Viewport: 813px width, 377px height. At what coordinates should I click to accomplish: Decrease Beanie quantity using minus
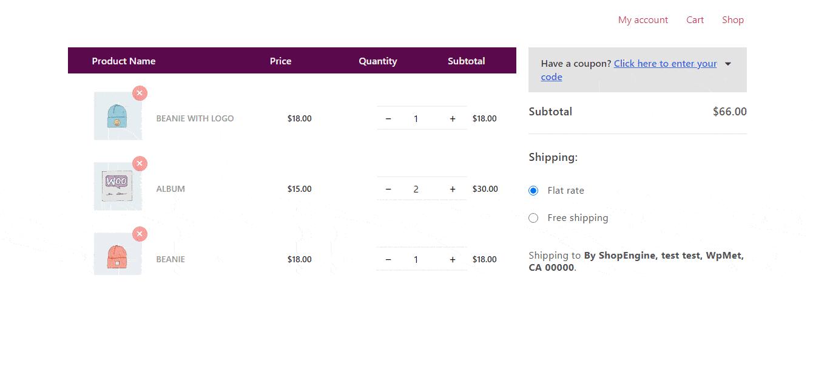pos(388,259)
